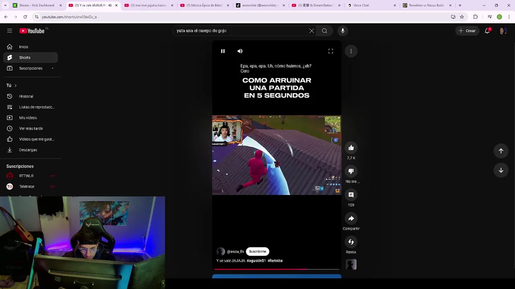Open the Crear menu

click(468, 31)
